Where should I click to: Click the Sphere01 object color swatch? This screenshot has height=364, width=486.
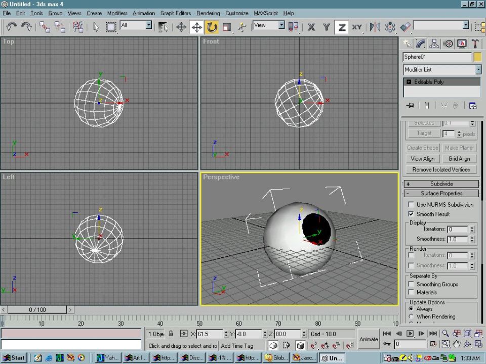coord(477,57)
